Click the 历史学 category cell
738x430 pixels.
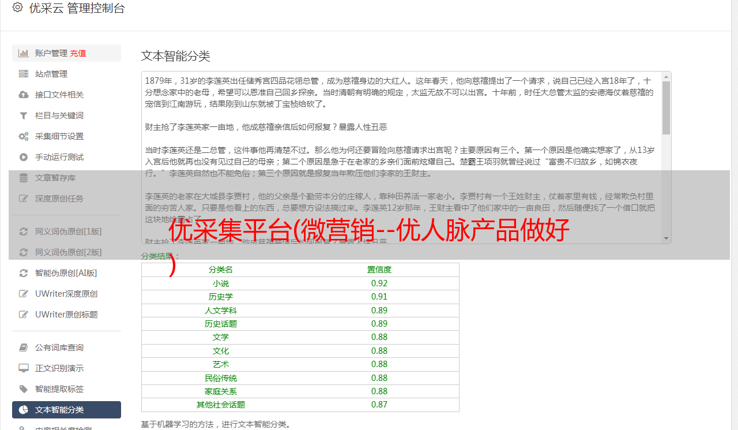(x=221, y=297)
